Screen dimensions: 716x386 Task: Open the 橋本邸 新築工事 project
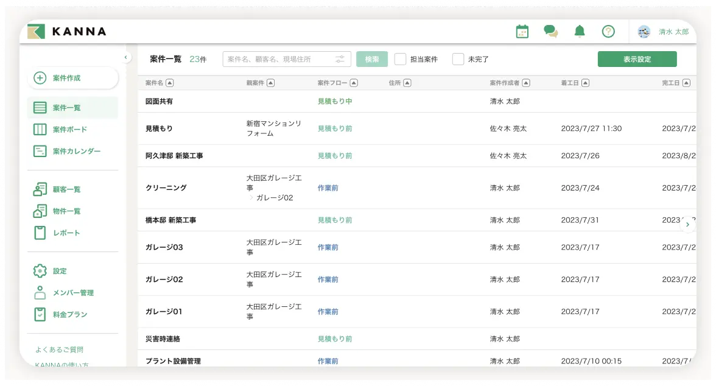pos(417,220)
